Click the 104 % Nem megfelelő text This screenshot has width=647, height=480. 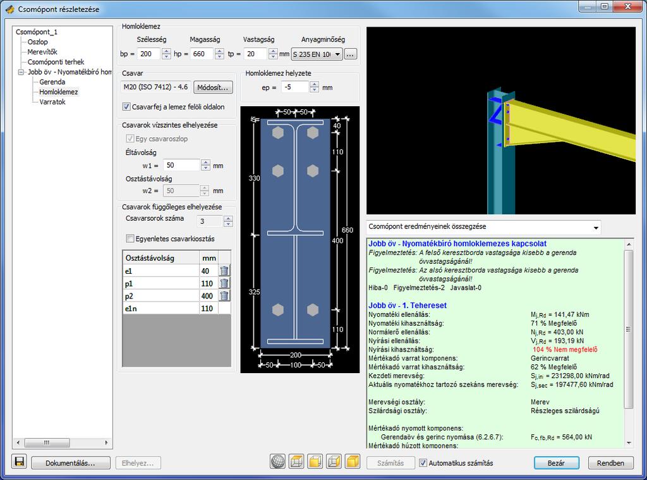[565, 350]
